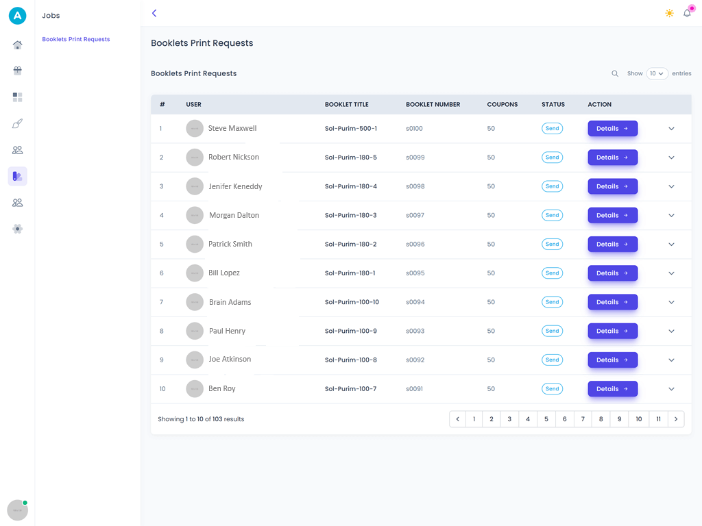The width and height of the screenshot is (702, 526).
Task: Click the back arrow at top
Action: 154,13
